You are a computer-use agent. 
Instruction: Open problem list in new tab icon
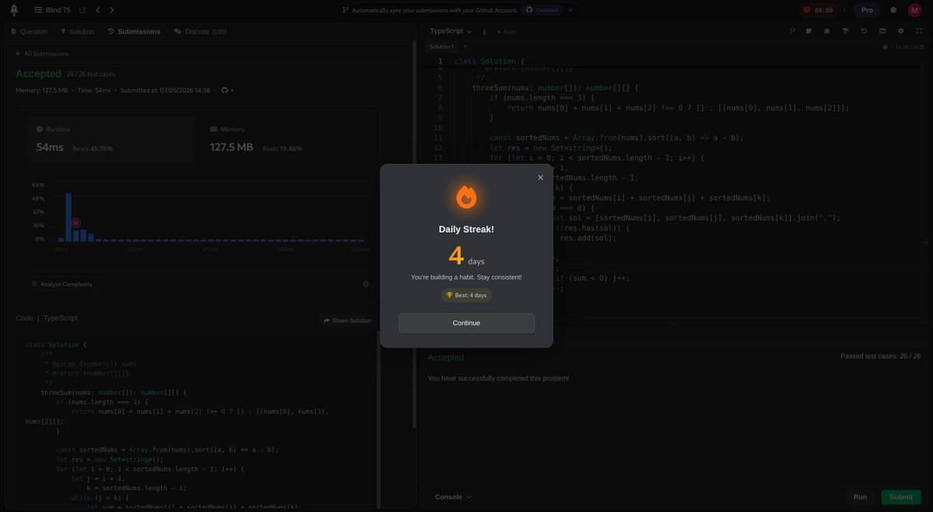click(x=82, y=10)
